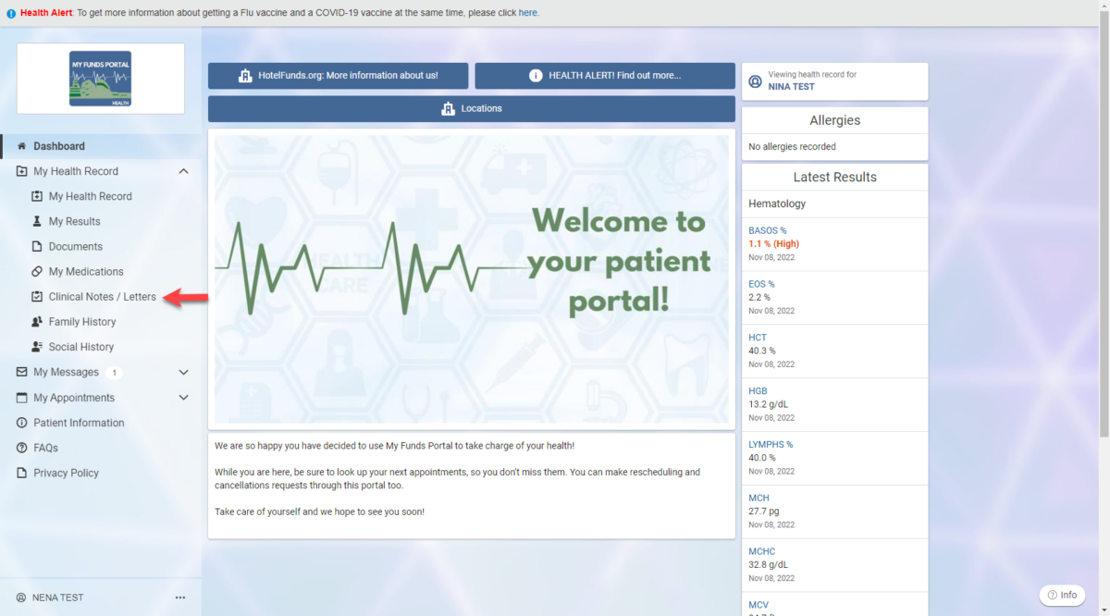
Task: Open Documents in sidebar
Action: 76,246
